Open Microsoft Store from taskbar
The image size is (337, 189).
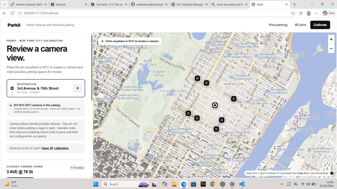click(x=194, y=184)
